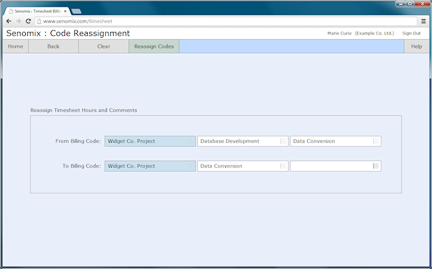Screen dimensions: 432x269
Task: Open From Billing Code Widget Co. Project dropdown
Action: pyautogui.click(x=150, y=141)
